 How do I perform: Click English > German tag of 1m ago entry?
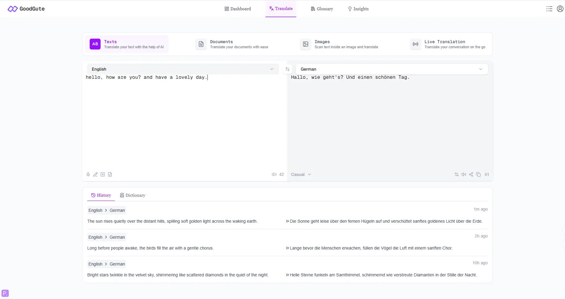pyautogui.click(x=107, y=210)
